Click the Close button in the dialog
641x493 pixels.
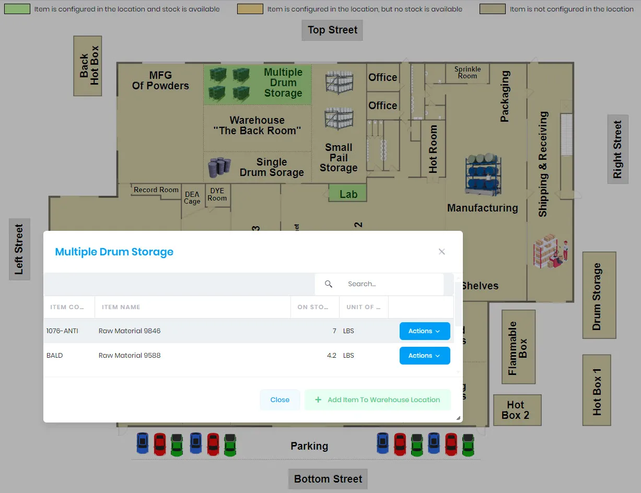[x=280, y=400]
